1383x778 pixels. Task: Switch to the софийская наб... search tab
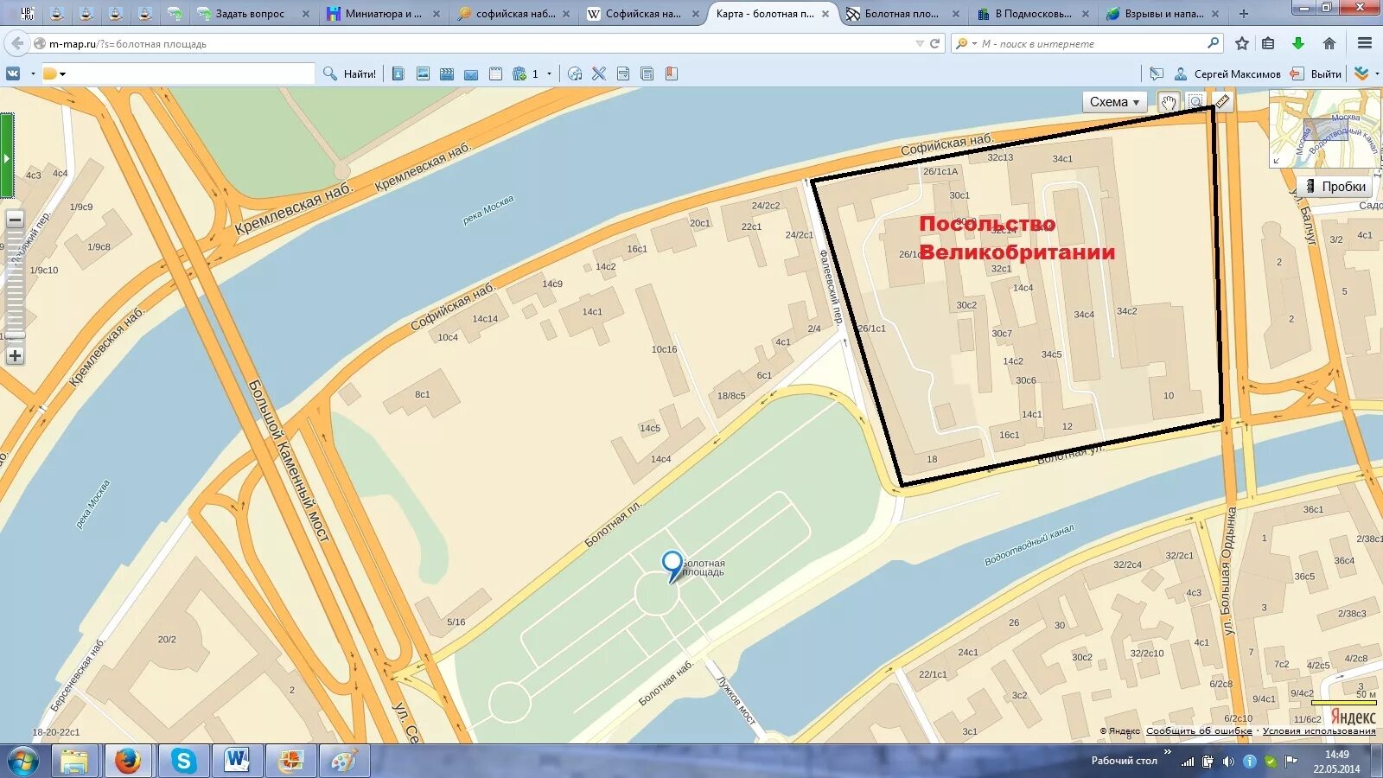(513, 14)
